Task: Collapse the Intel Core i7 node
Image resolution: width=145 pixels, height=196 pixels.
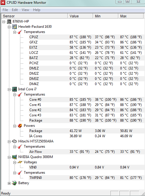Action: click(9, 89)
